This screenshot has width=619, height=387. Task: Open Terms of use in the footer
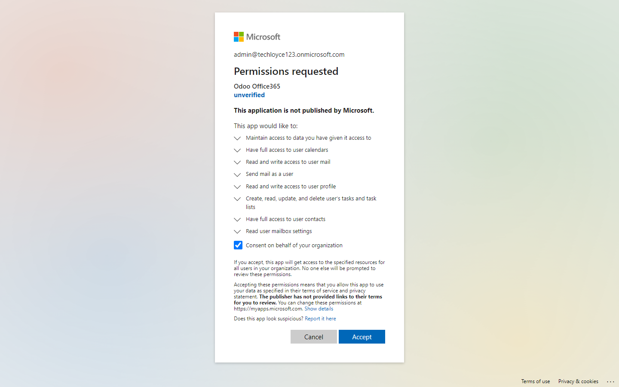(x=536, y=381)
